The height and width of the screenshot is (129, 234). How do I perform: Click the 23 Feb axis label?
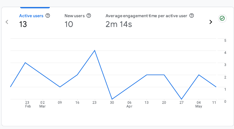[x=28, y=104]
